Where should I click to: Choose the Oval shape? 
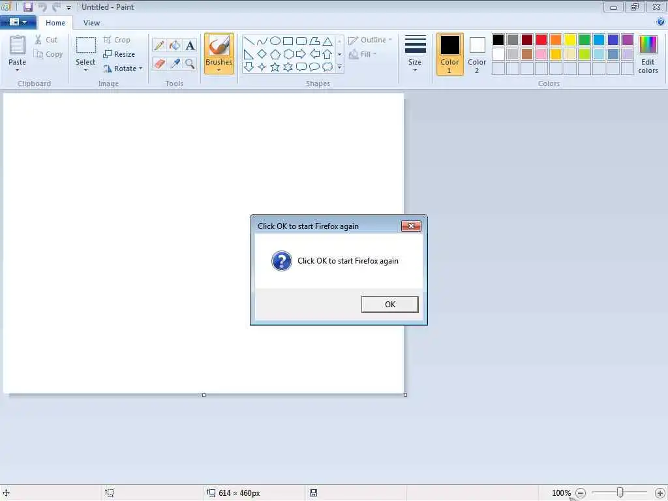275,41
